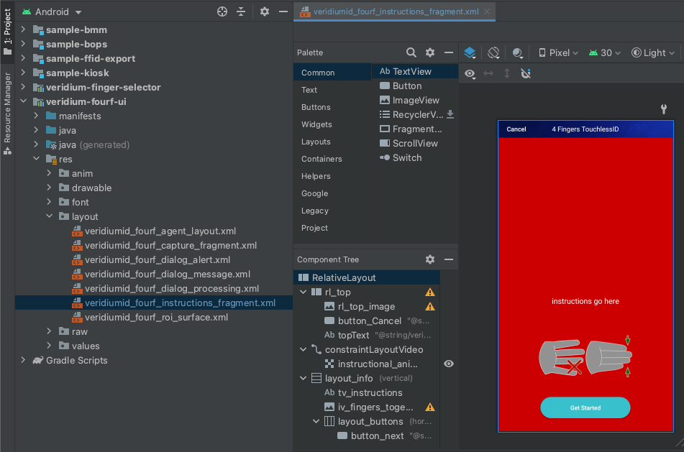
Task: Open the Pixel device dropdown
Action: click(x=559, y=52)
